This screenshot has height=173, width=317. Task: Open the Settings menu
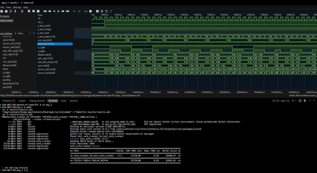pyautogui.click(x=17, y=7)
